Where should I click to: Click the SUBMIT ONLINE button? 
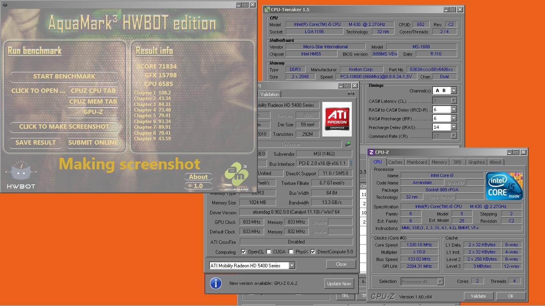coord(93,143)
